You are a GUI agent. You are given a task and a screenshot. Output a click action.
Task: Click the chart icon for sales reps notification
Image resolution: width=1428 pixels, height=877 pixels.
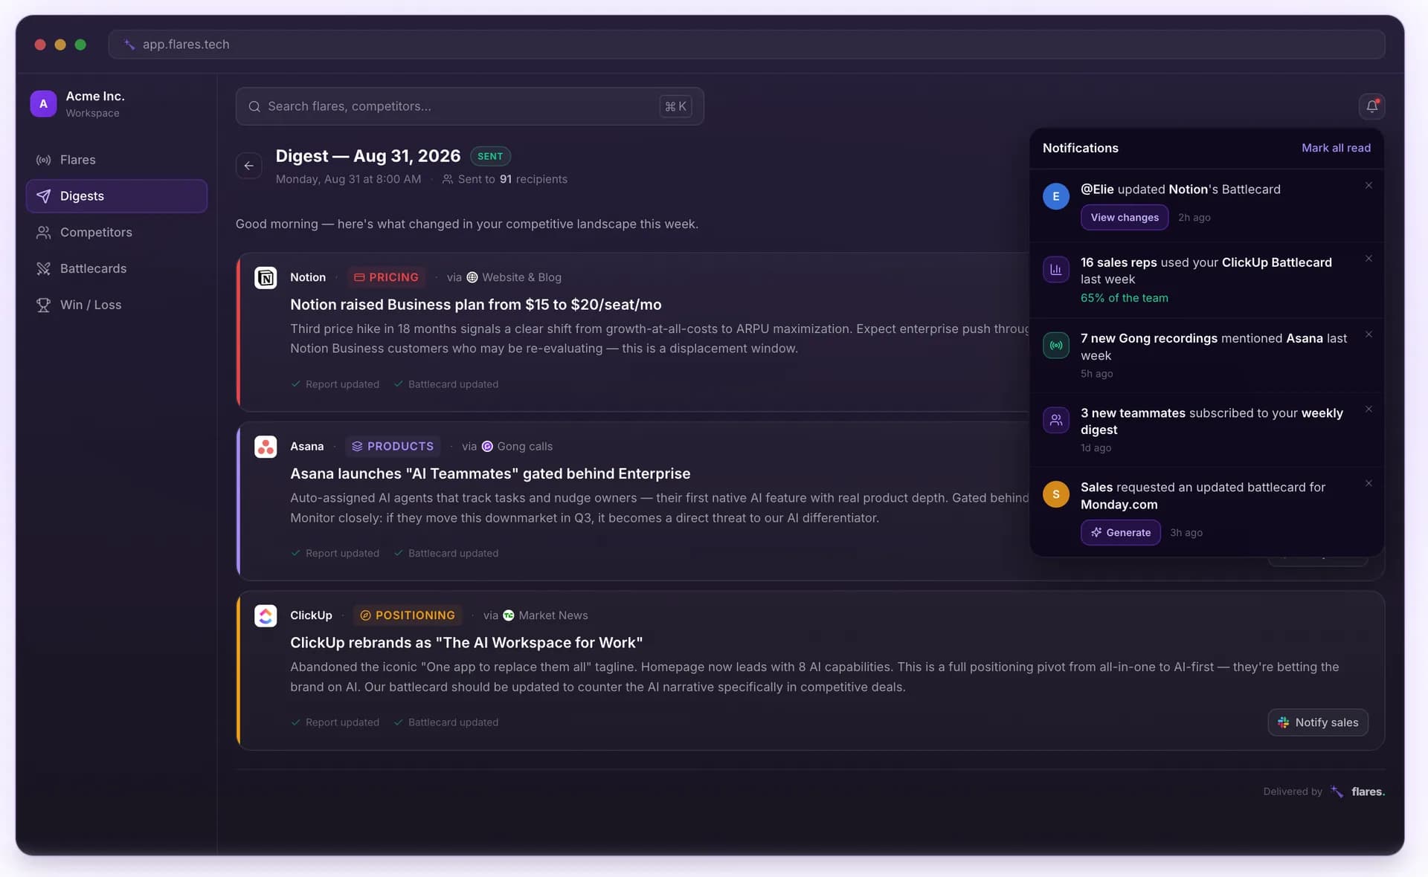[x=1056, y=270]
